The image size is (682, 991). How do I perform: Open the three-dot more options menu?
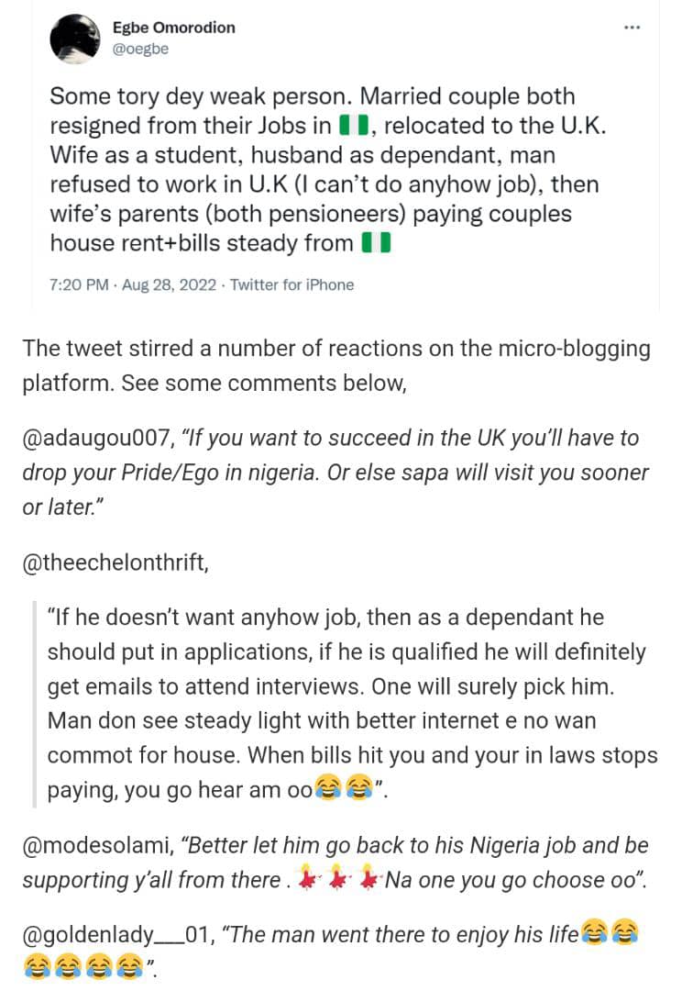pos(631,28)
